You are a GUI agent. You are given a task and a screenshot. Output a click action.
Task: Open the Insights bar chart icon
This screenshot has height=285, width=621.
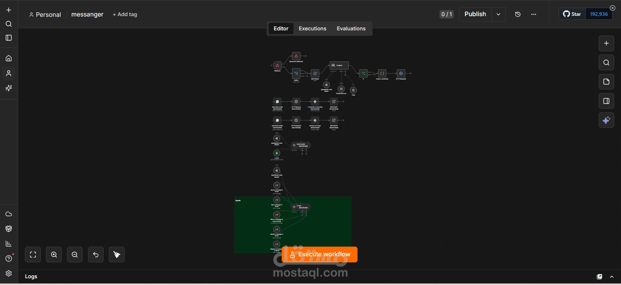tap(9, 244)
